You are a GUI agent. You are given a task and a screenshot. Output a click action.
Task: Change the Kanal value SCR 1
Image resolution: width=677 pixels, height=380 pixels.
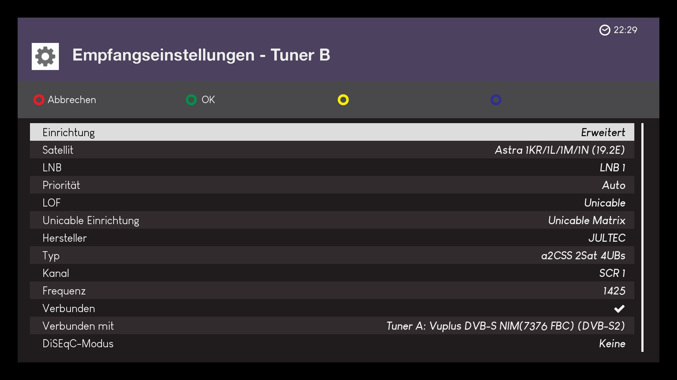pyautogui.click(x=612, y=273)
